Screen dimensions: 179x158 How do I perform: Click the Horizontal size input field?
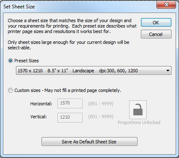coord(70,103)
